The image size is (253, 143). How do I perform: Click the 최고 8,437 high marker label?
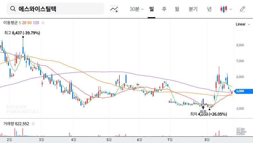click(22, 33)
